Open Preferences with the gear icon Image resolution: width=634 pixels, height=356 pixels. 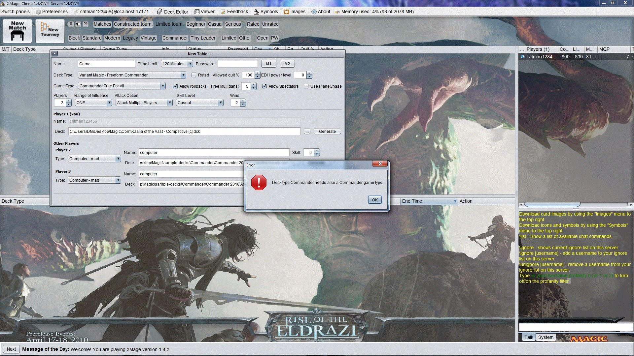pos(39,12)
